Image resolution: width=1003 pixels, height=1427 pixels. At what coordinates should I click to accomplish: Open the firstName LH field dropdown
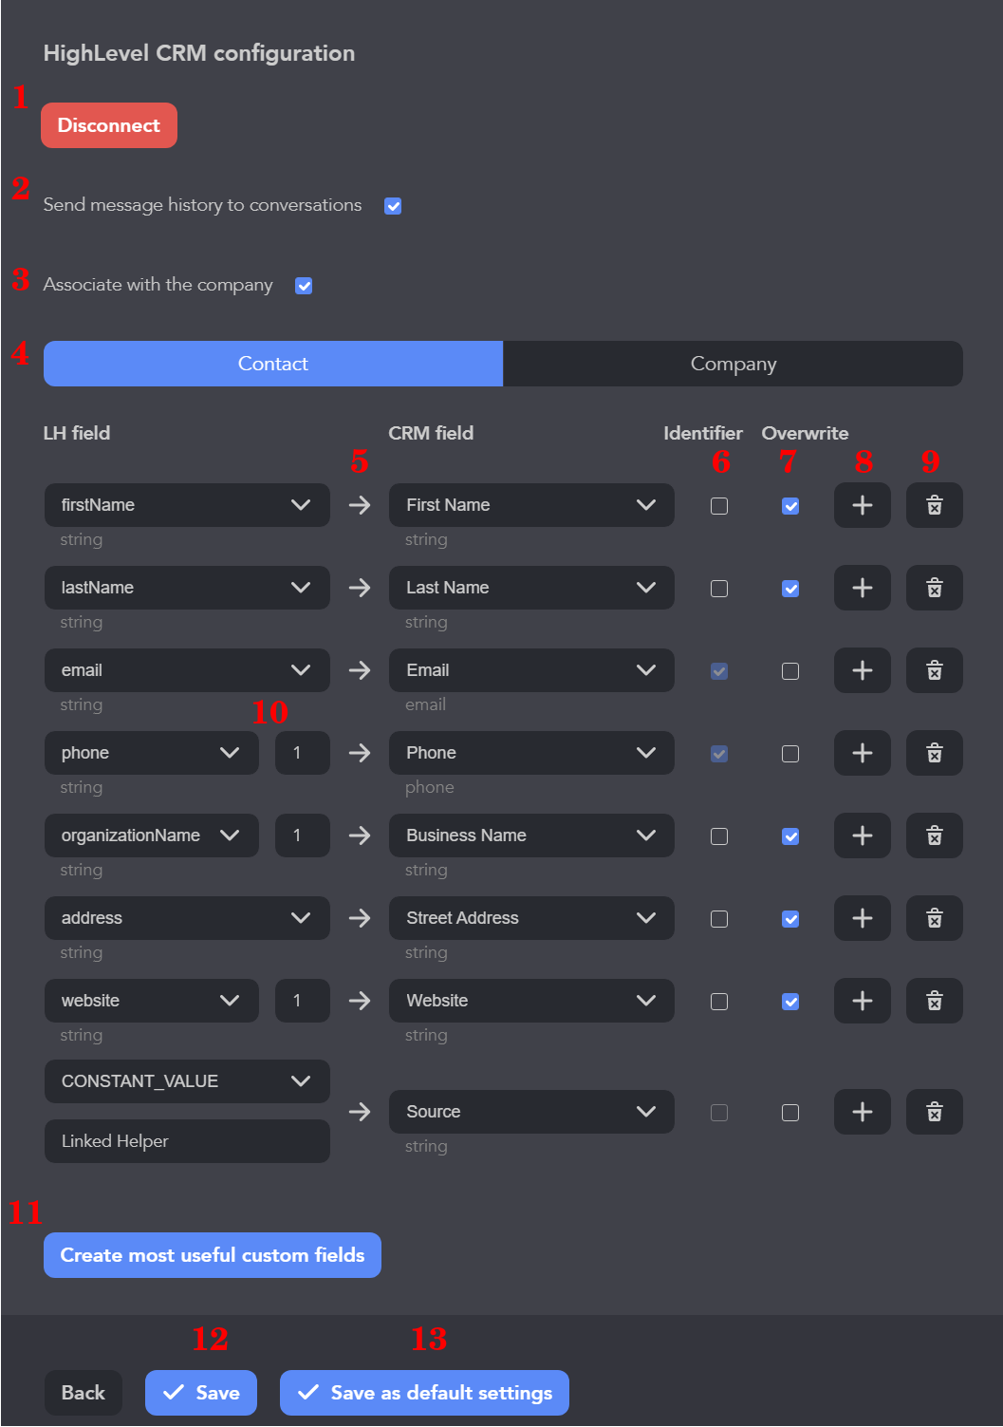(187, 505)
